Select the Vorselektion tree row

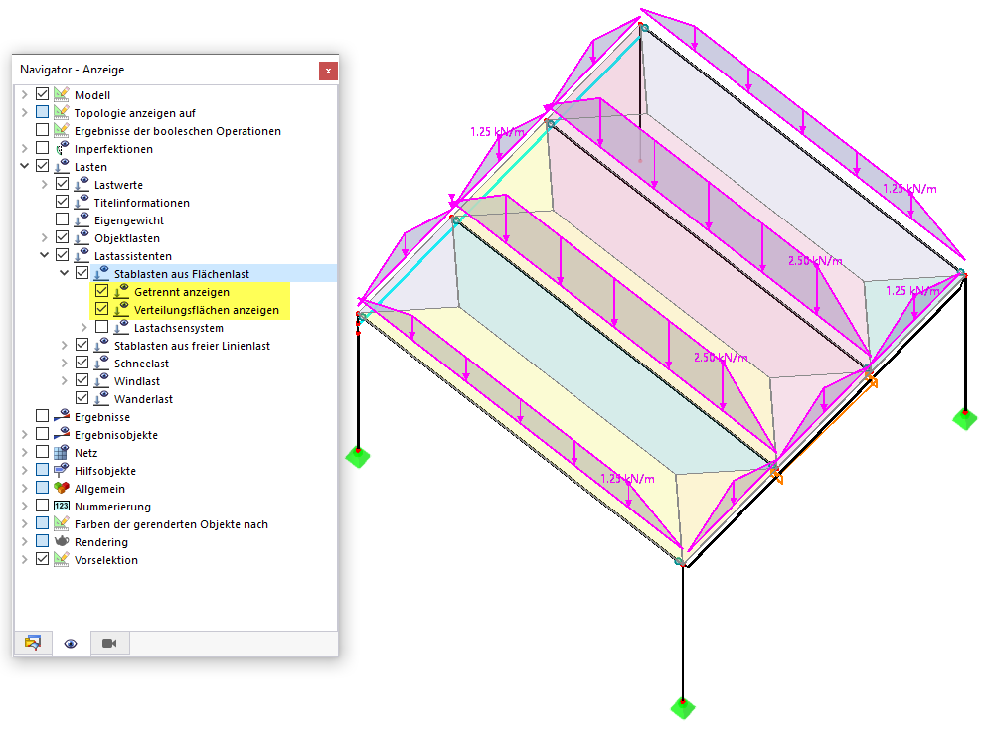[106, 560]
